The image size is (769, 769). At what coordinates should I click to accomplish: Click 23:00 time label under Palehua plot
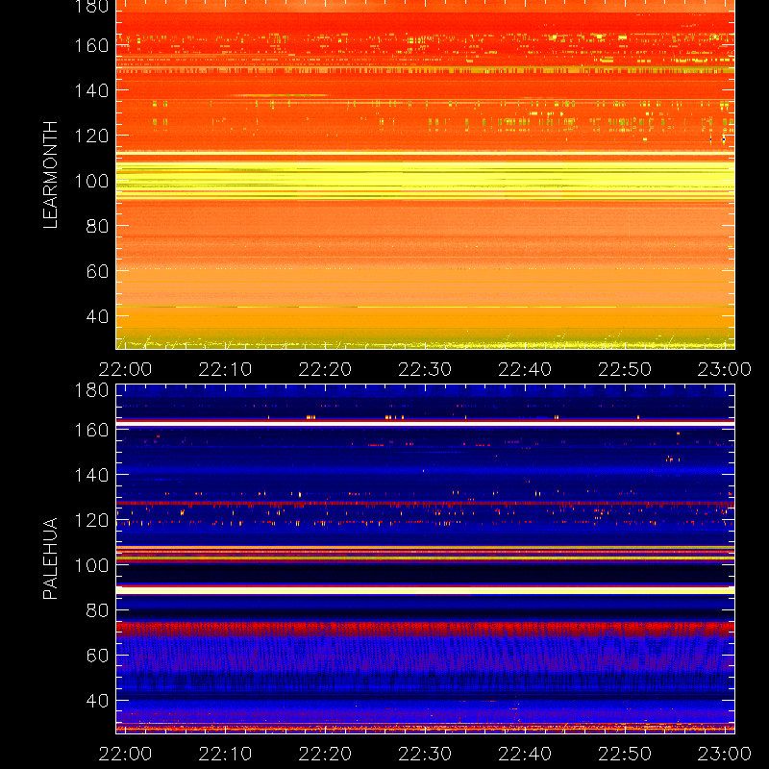pyautogui.click(x=725, y=754)
